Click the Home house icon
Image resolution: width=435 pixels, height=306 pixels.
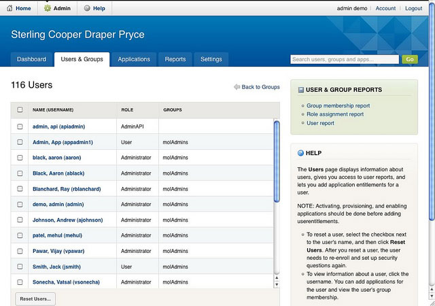(x=8, y=8)
